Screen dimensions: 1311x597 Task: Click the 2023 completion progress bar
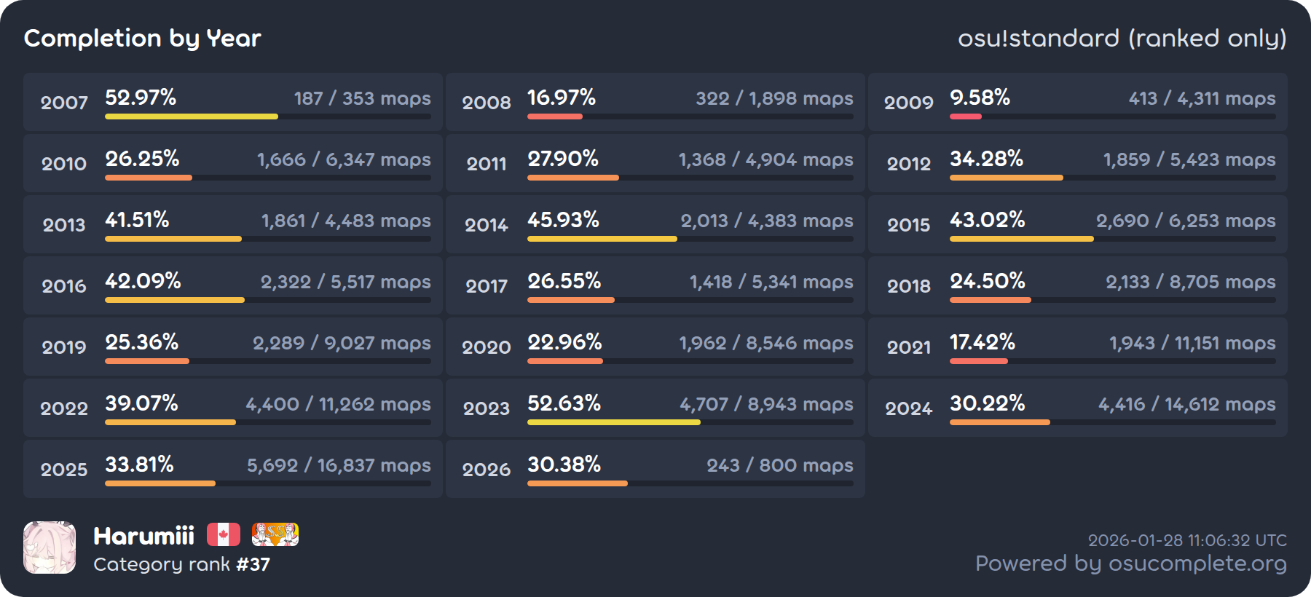point(613,422)
